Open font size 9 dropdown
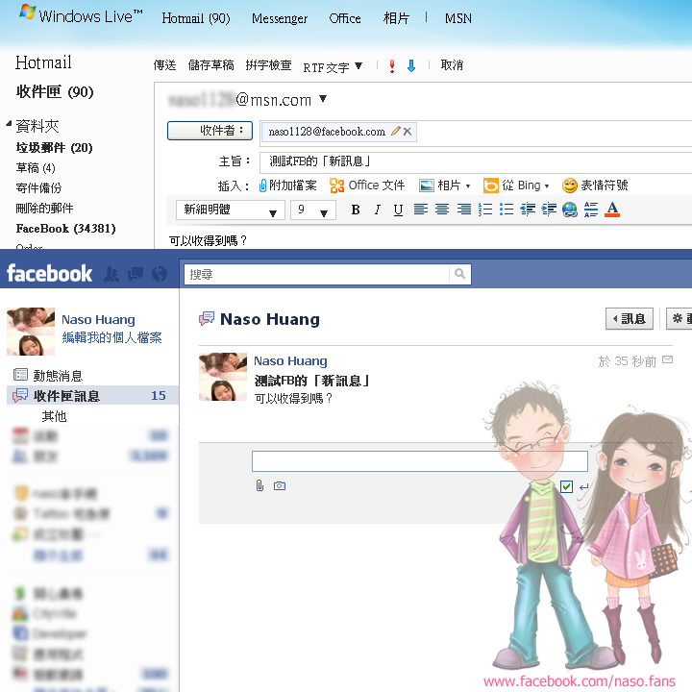692x692 pixels. pos(313,210)
